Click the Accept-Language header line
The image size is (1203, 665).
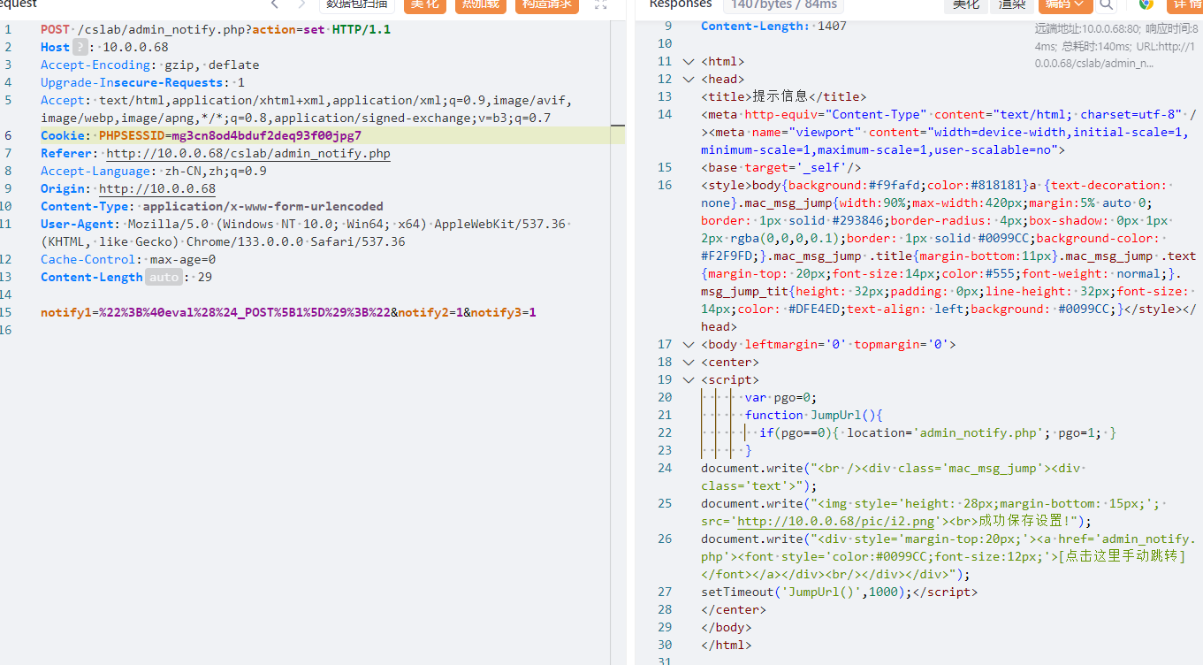click(154, 171)
